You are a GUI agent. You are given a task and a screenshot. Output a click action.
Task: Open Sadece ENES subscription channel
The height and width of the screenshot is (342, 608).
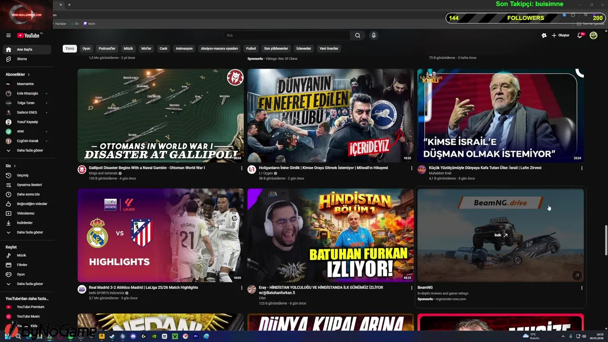click(x=28, y=113)
